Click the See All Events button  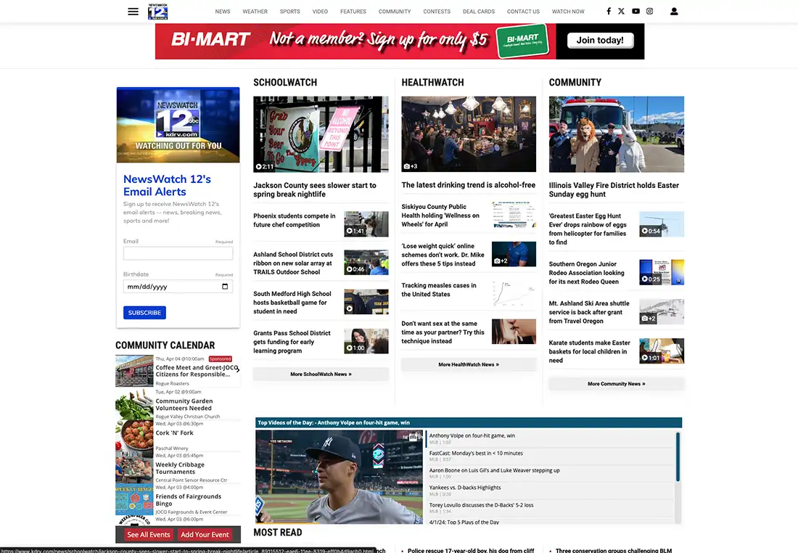149,535
